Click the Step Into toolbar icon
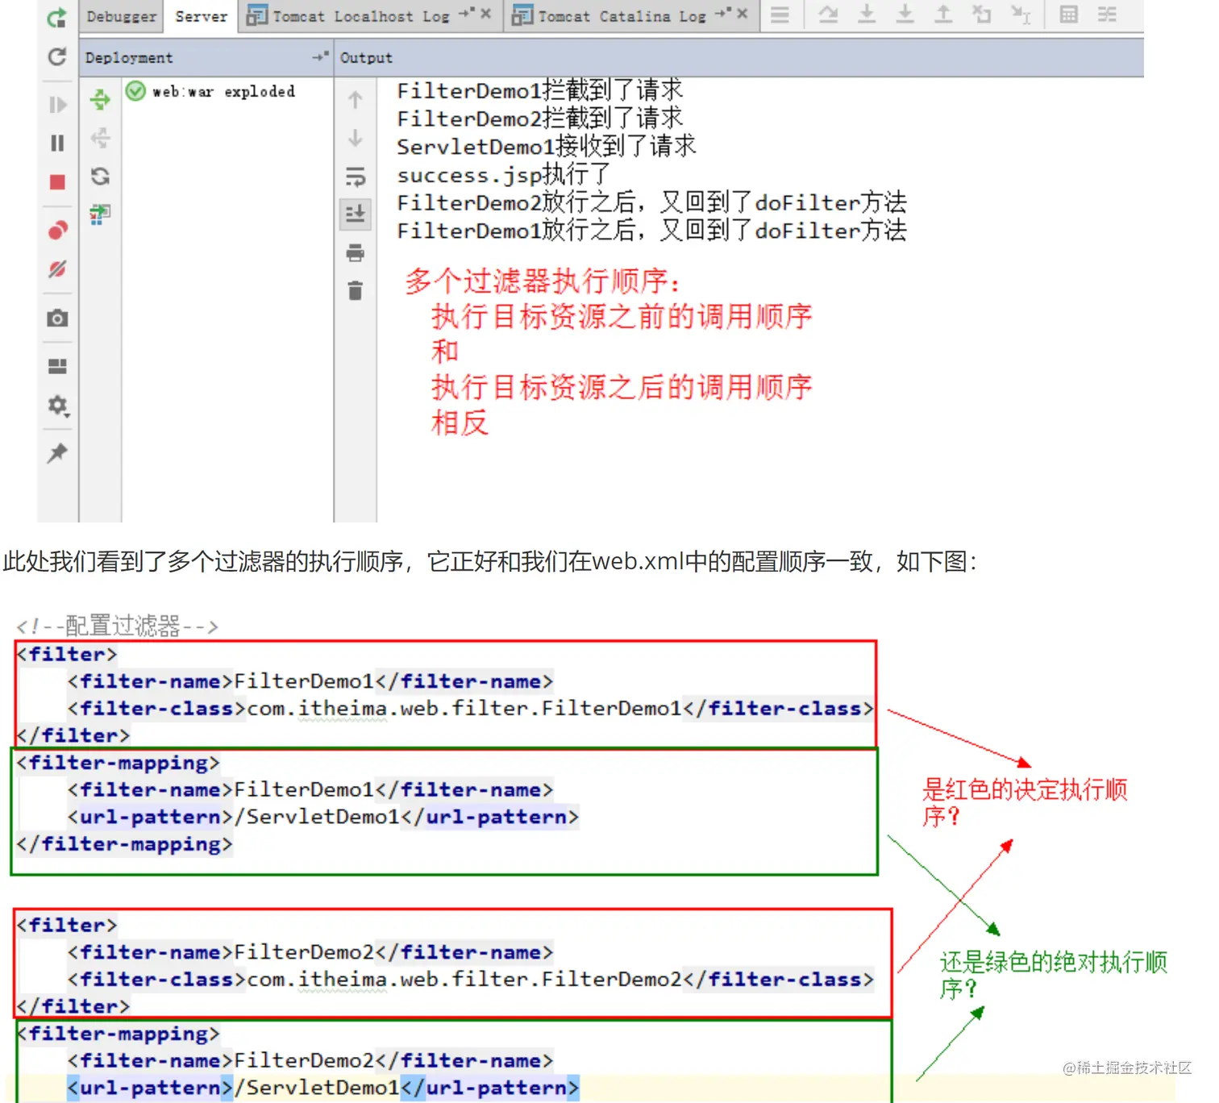Screen dimensions: 1219x1103 pos(867,15)
